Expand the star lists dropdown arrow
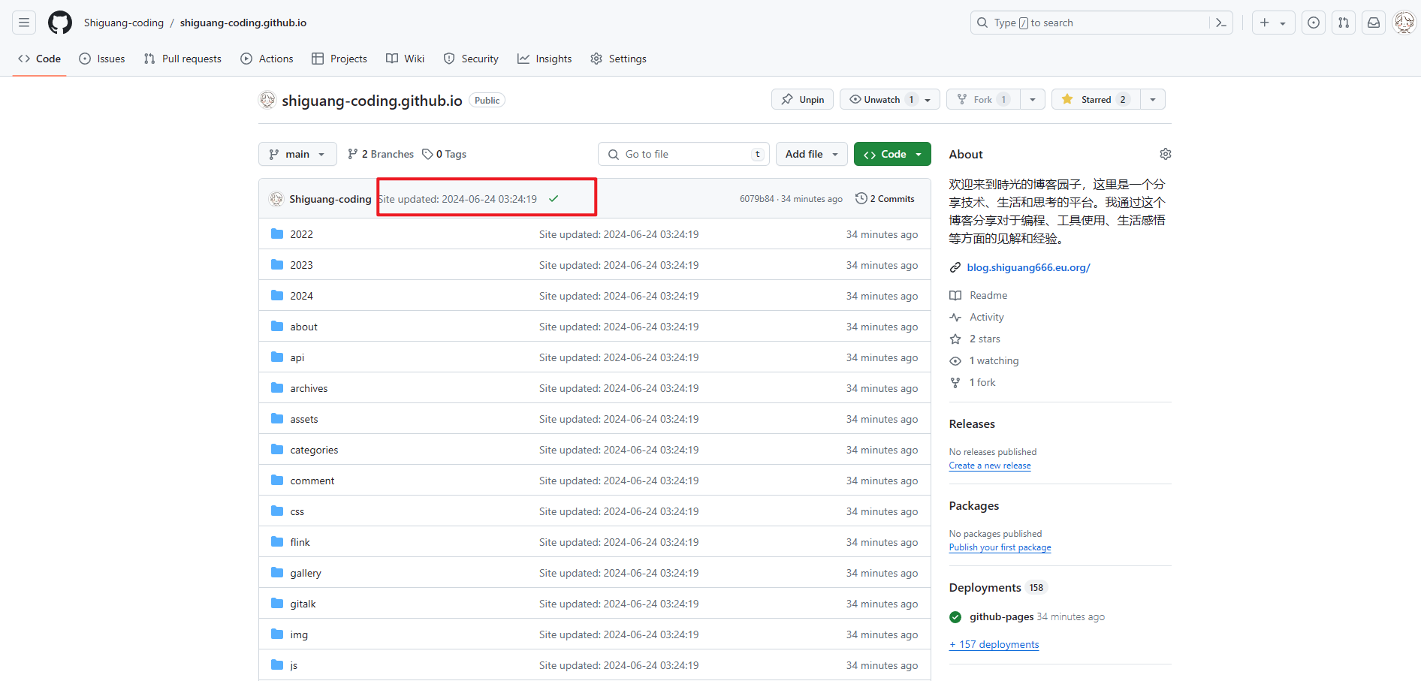The height and width of the screenshot is (681, 1421). pos(1153,99)
